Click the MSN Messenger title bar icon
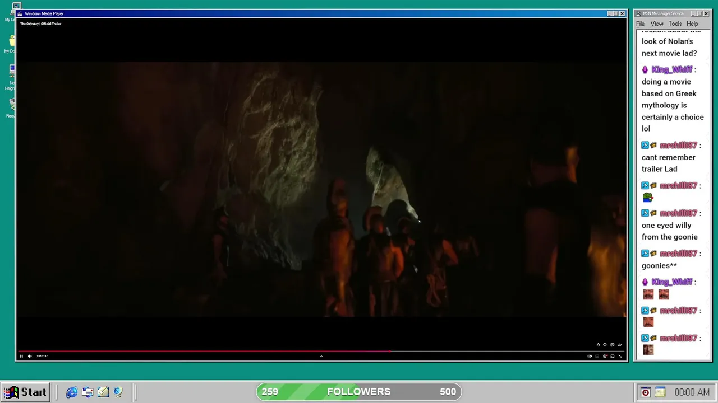The width and height of the screenshot is (718, 403). 638,13
